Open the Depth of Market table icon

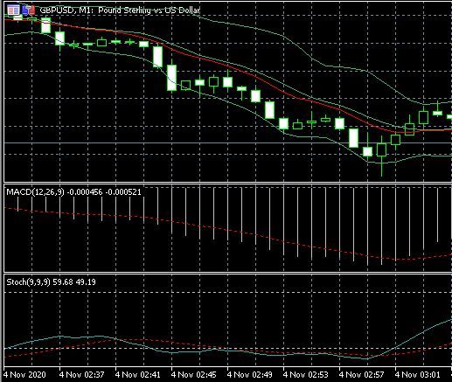[x=13, y=10]
